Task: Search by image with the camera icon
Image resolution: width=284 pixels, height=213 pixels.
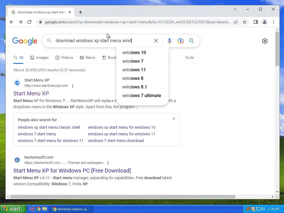Action: pos(180,41)
